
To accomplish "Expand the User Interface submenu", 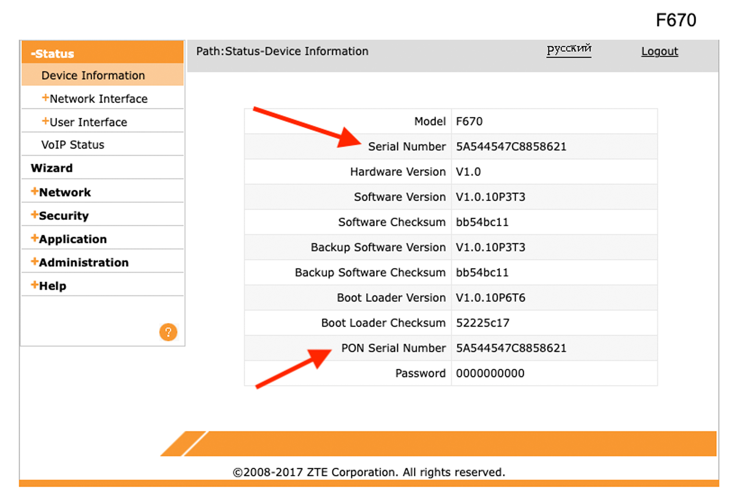I will click(84, 122).
